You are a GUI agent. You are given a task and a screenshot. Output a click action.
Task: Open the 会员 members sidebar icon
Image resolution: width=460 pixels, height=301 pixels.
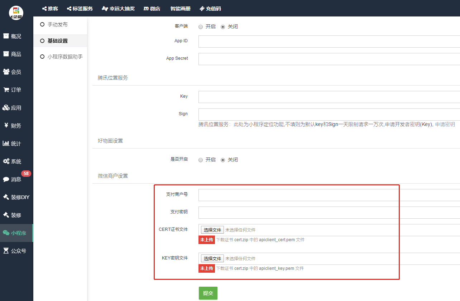click(x=6, y=72)
